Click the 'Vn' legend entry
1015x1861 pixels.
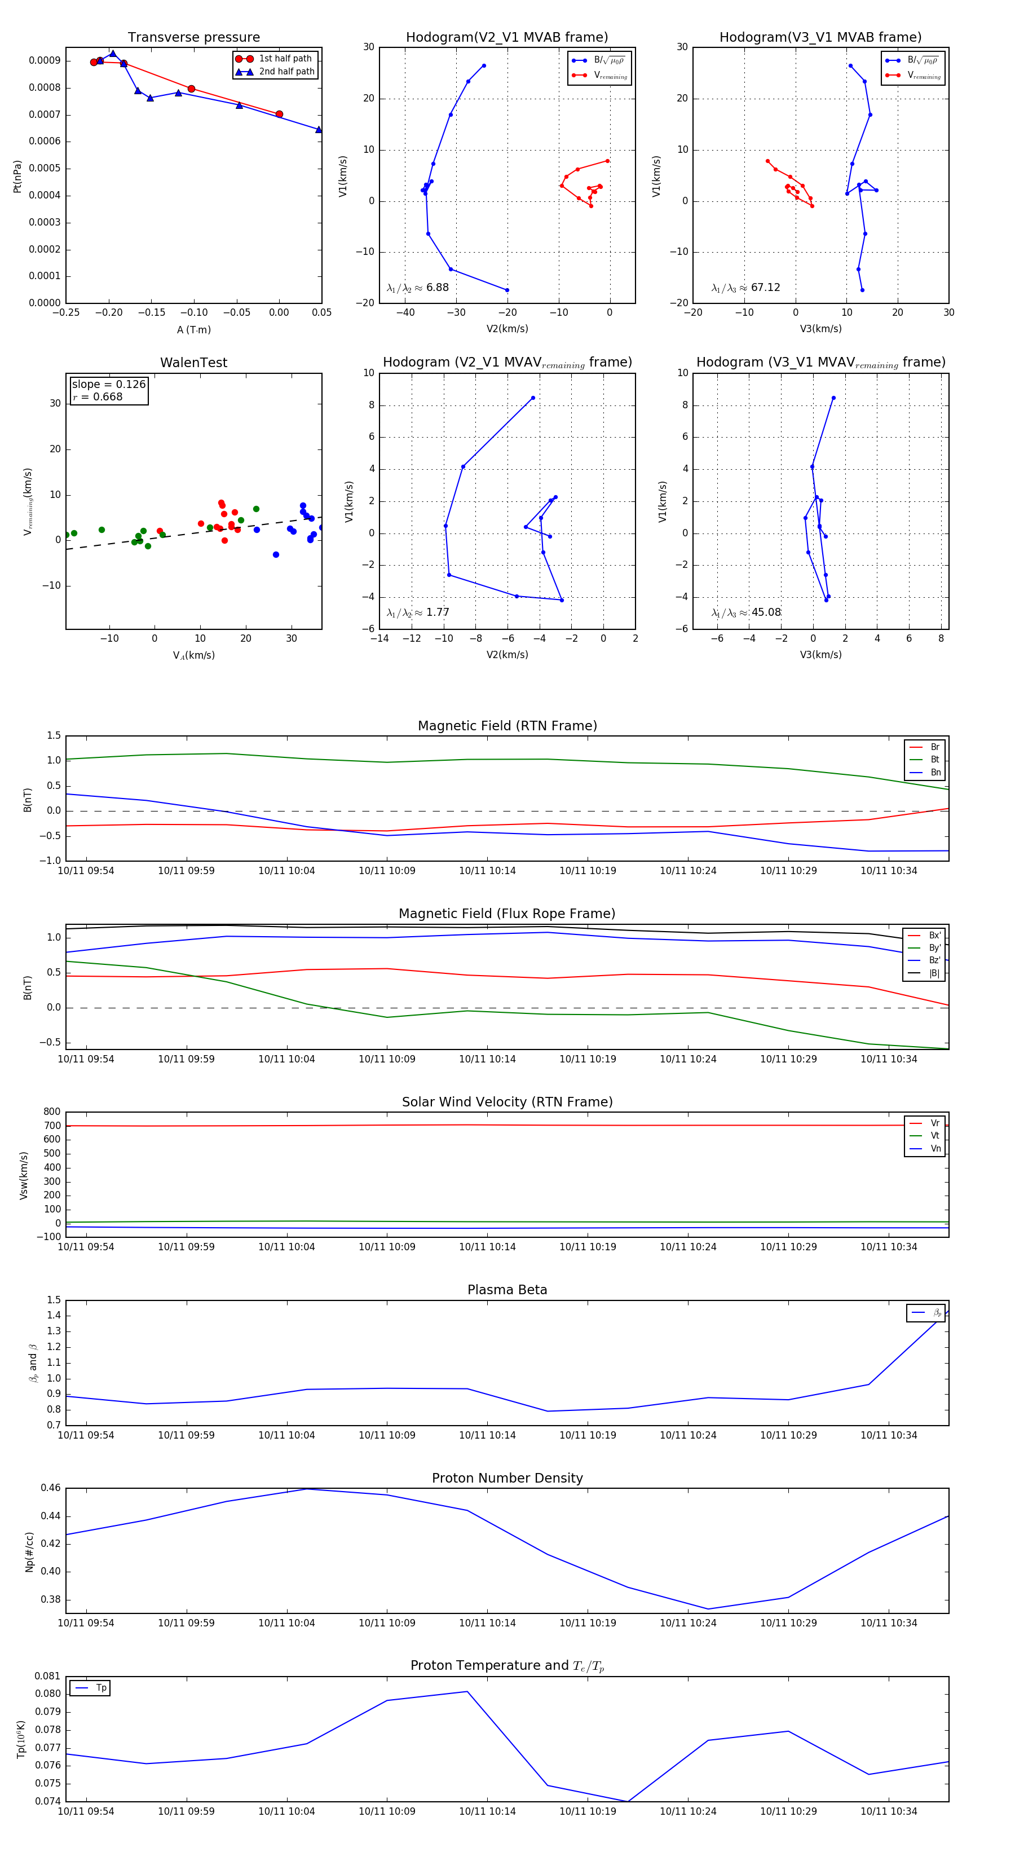pyautogui.click(x=925, y=1148)
